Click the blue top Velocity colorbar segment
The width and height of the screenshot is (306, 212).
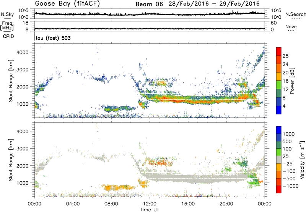(279, 130)
